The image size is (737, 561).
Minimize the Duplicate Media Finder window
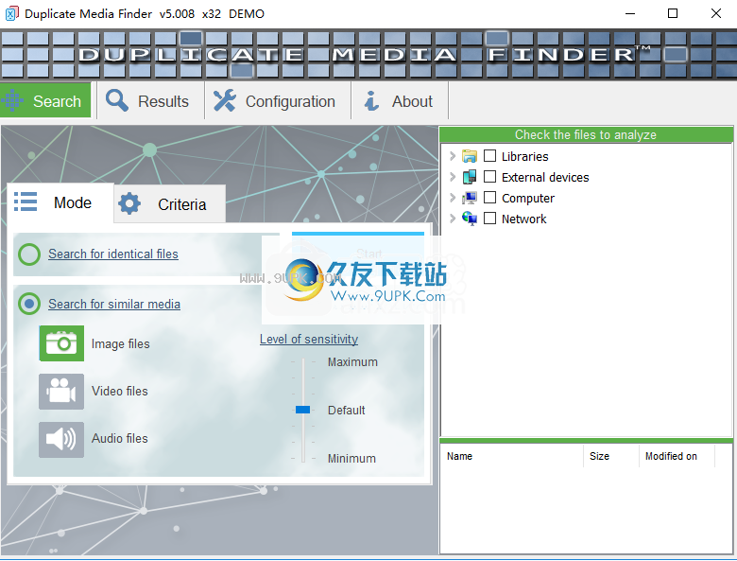(x=630, y=13)
